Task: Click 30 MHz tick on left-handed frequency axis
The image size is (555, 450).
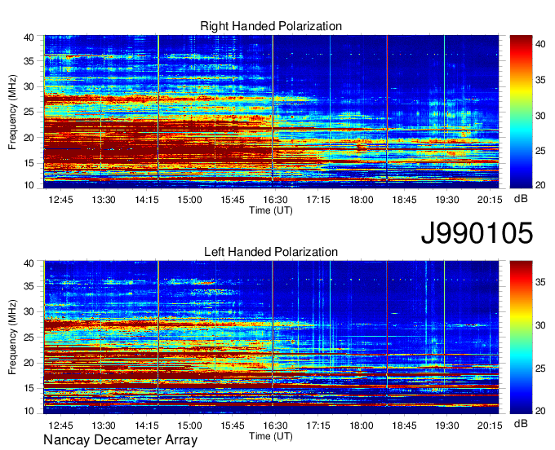Action: pos(29,311)
